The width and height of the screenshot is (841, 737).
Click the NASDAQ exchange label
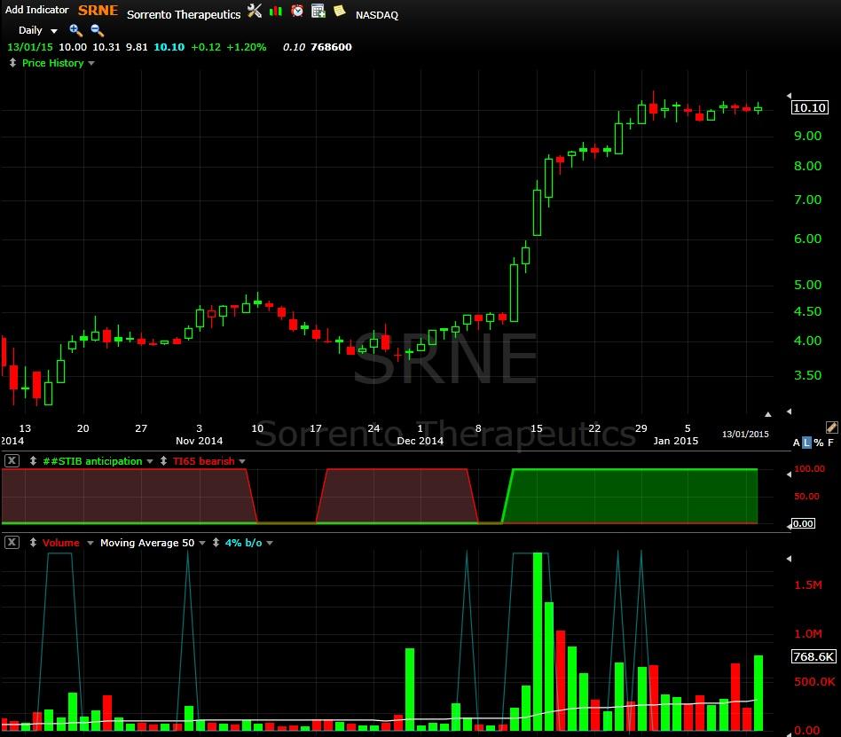pyautogui.click(x=377, y=15)
